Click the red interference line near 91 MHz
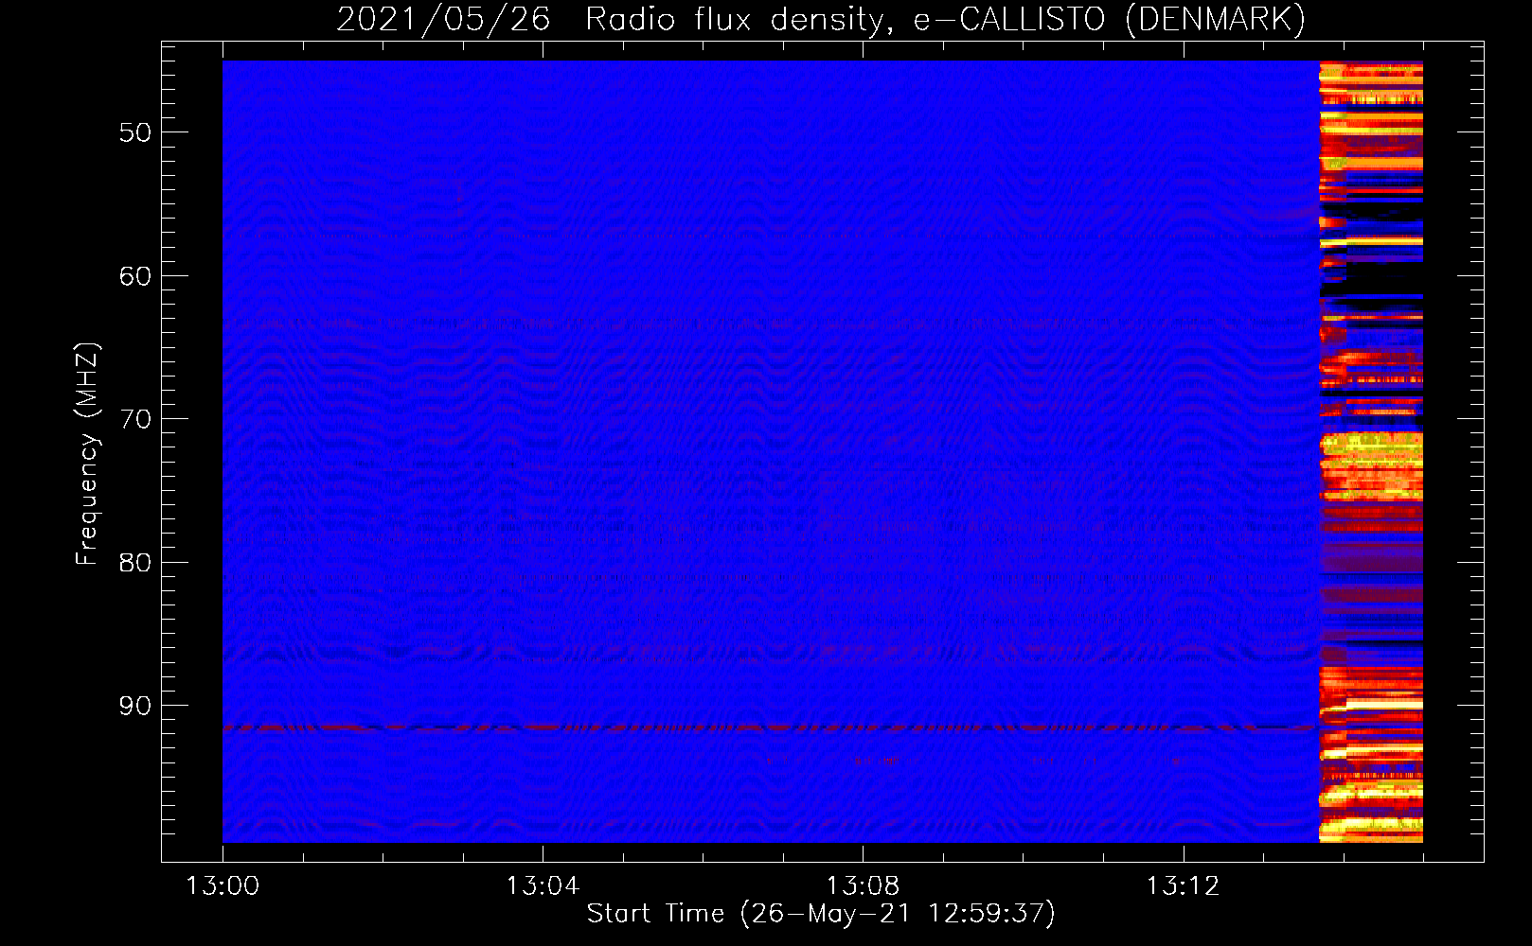This screenshot has height=946, width=1532. pyautogui.click(x=771, y=728)
